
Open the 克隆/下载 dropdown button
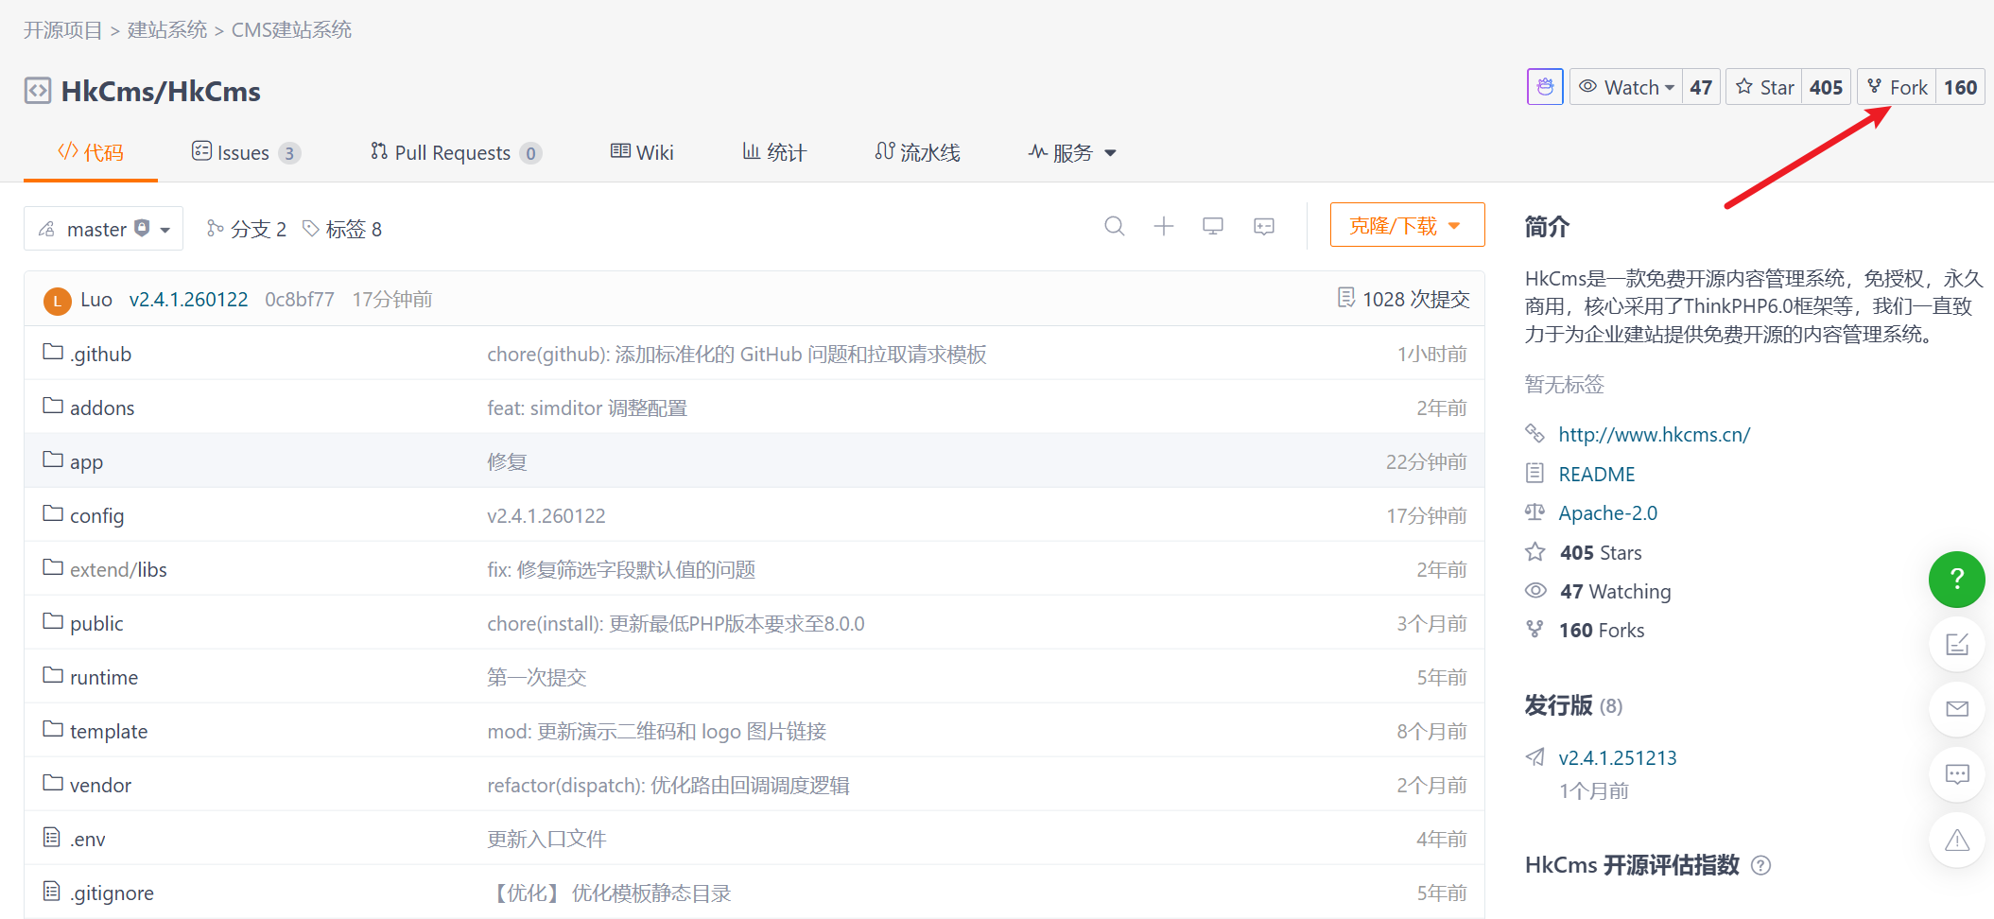point(1406,225)
